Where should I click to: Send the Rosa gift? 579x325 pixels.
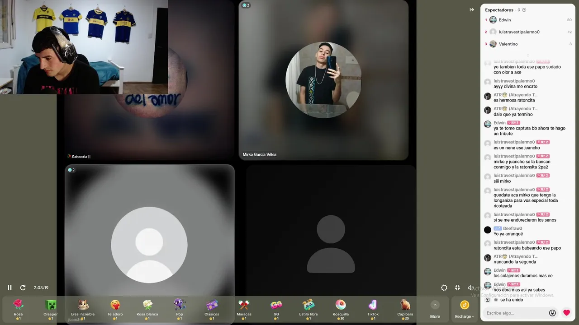coord(18,310)
